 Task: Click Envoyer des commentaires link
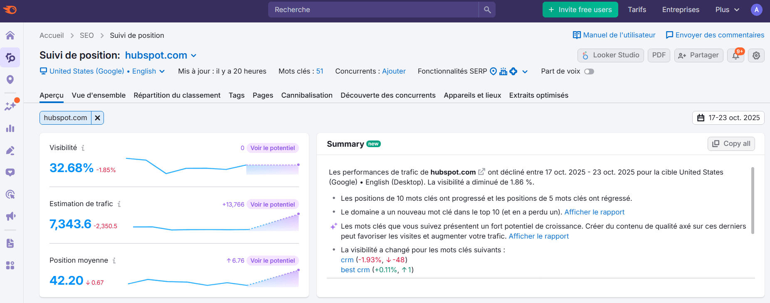click(715, 35)
